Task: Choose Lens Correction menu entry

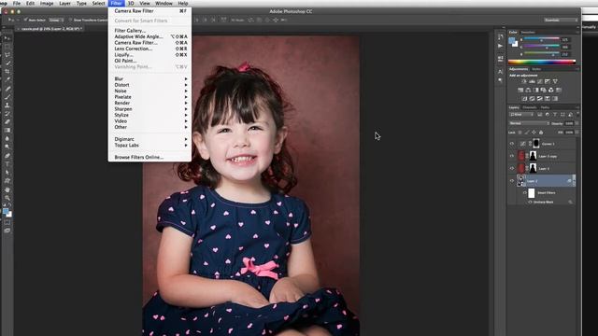Action: (149, 49)
